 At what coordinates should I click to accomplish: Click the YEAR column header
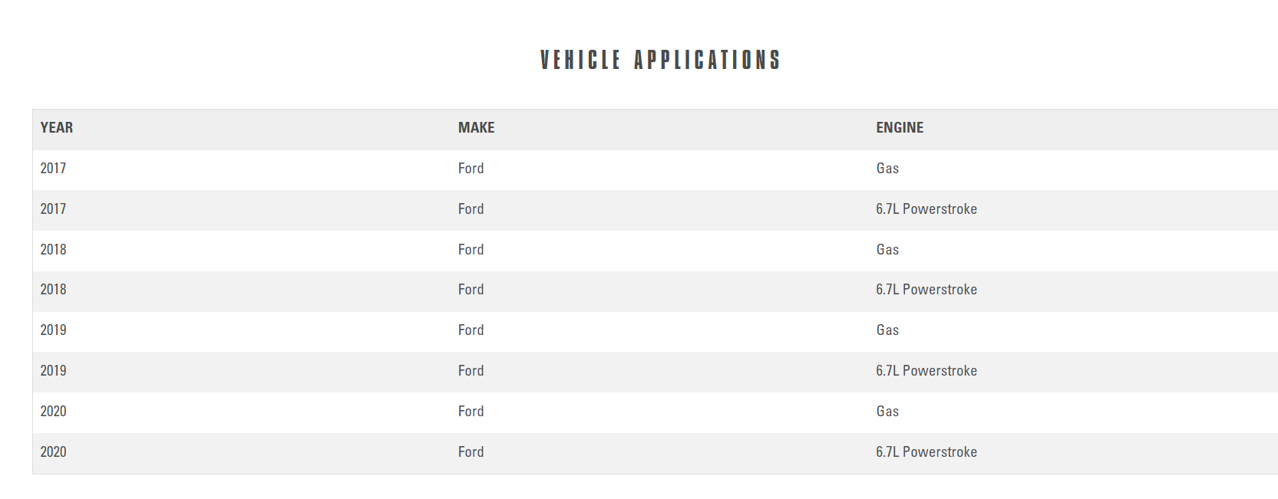[x=57, y=128]
